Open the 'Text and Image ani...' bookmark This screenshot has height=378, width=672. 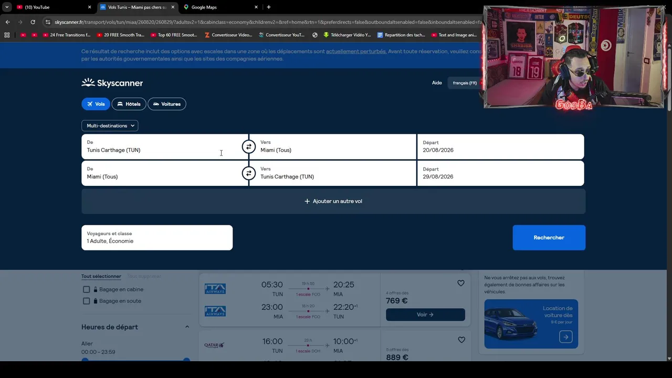coord(454,35)
